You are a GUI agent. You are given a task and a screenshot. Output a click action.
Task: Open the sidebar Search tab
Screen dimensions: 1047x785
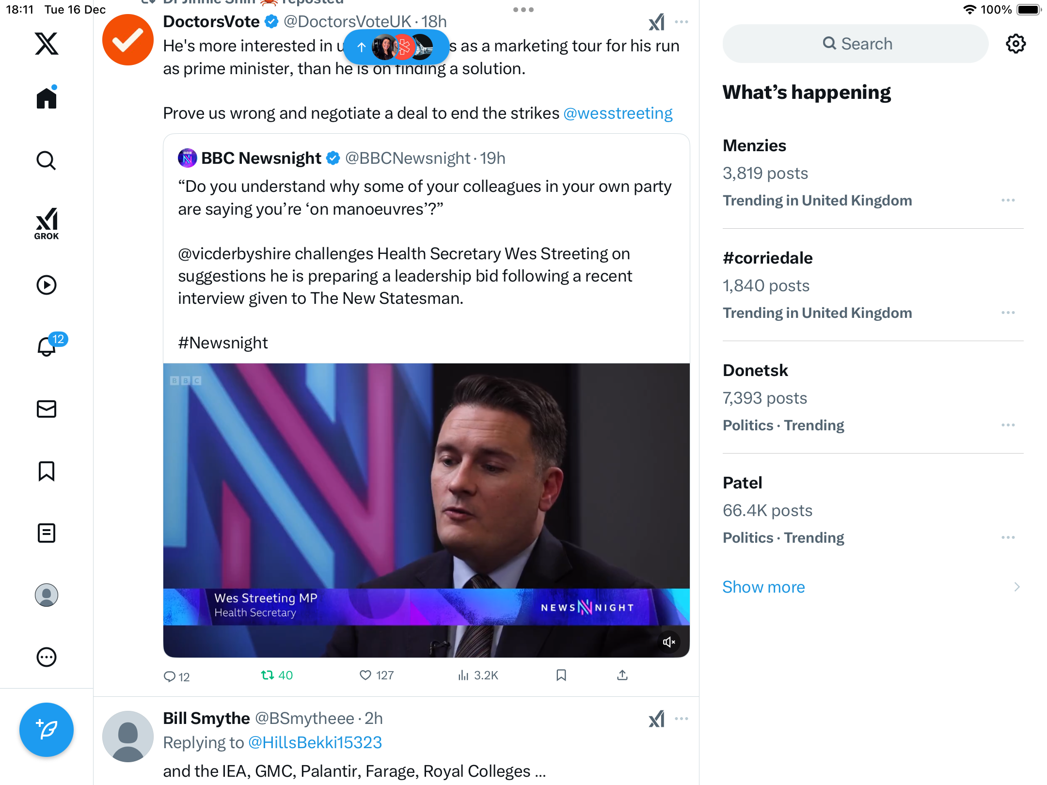pos(47,160)
